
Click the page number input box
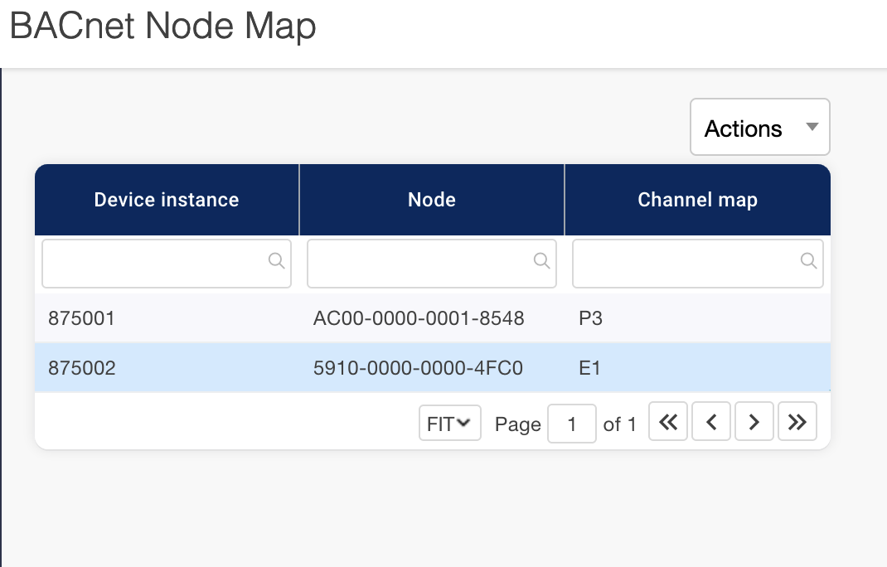(x=572, y=424)
